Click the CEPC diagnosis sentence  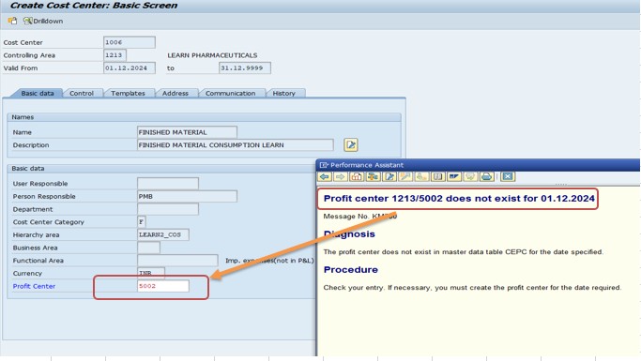[x=464, y=252]
